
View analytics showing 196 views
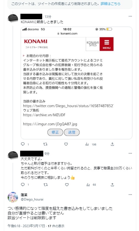91,144
